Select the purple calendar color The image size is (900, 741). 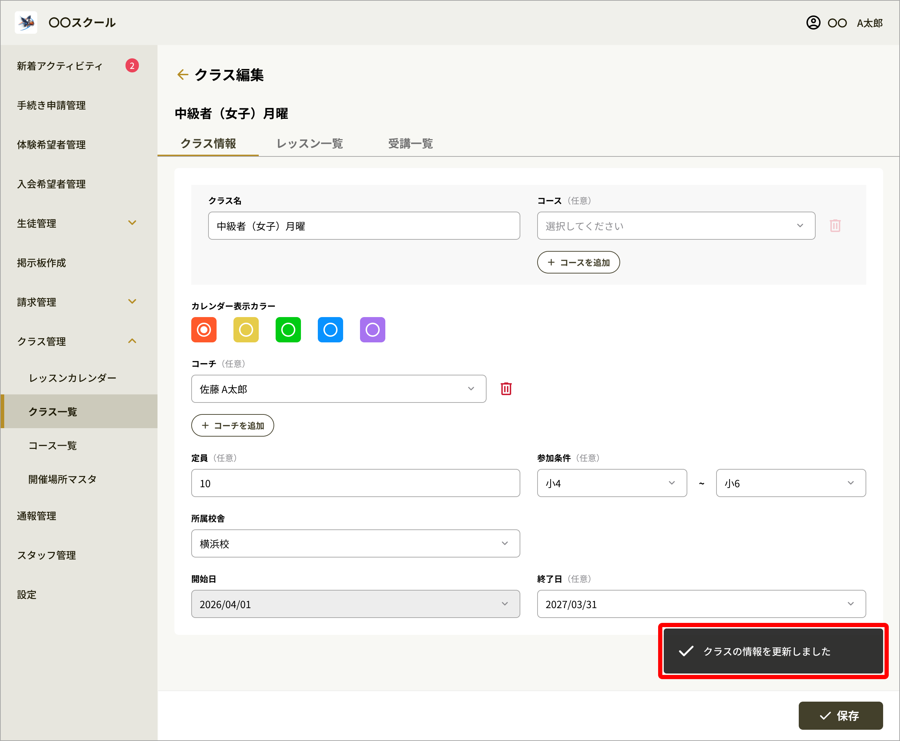click(373, 329)
